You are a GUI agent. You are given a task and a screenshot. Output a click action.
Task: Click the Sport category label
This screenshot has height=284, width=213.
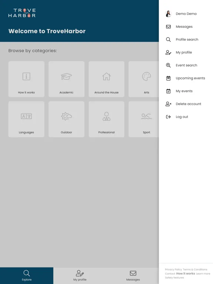[x=146, y=132]
